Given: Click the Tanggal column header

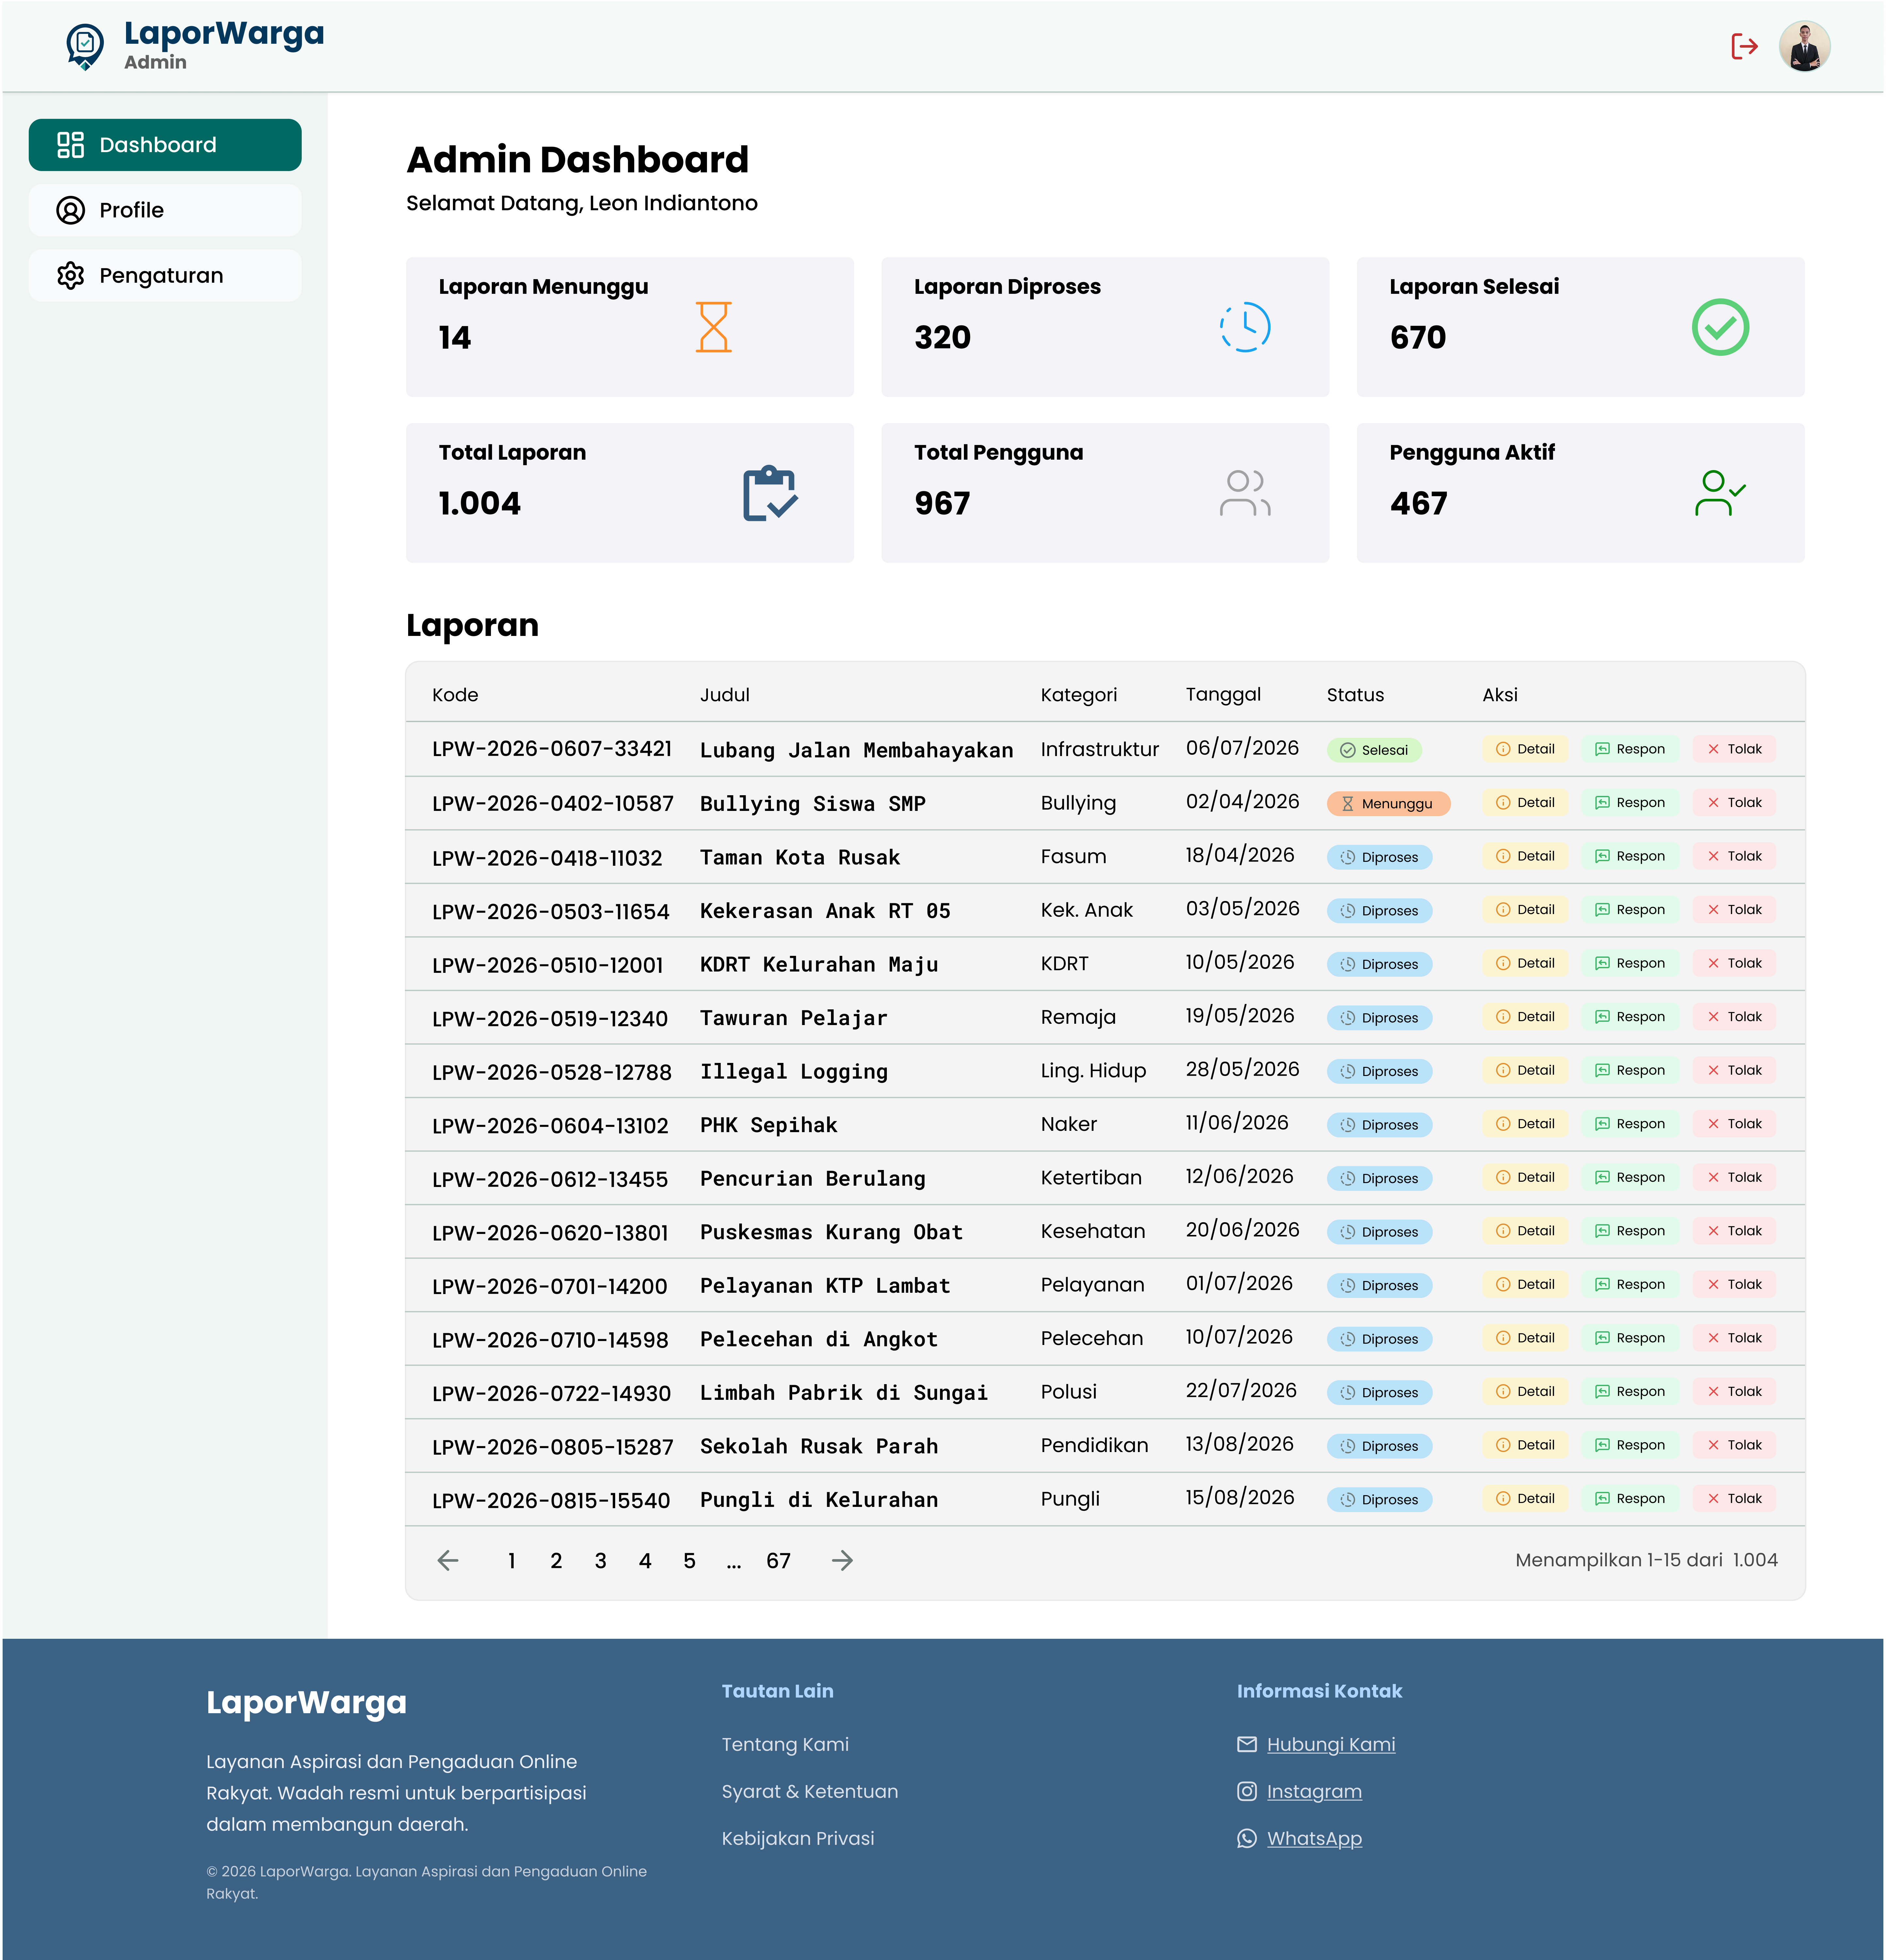Looking at the screenshot, I should tap(1223, 695).
